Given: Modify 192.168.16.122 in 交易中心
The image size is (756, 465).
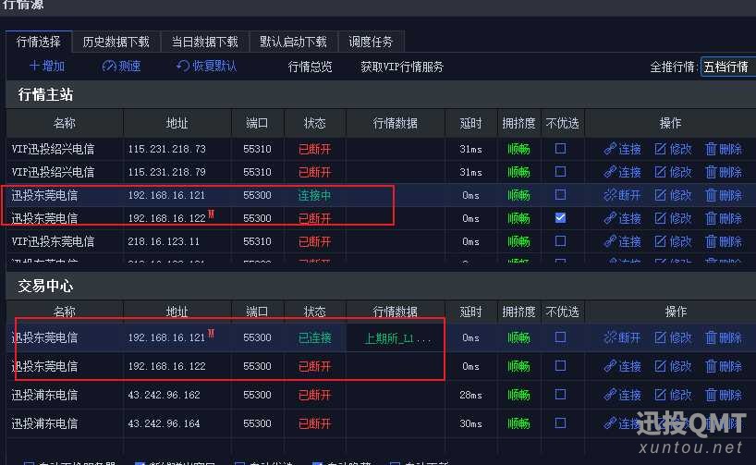Looking at the screenshot, I should (x=673, y=367).
